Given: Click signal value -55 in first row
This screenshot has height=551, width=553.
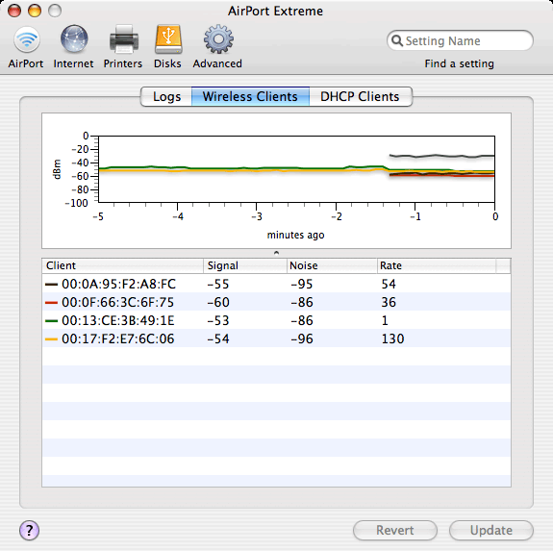Looking at the screenshot, I should click(x=218, y=284).
